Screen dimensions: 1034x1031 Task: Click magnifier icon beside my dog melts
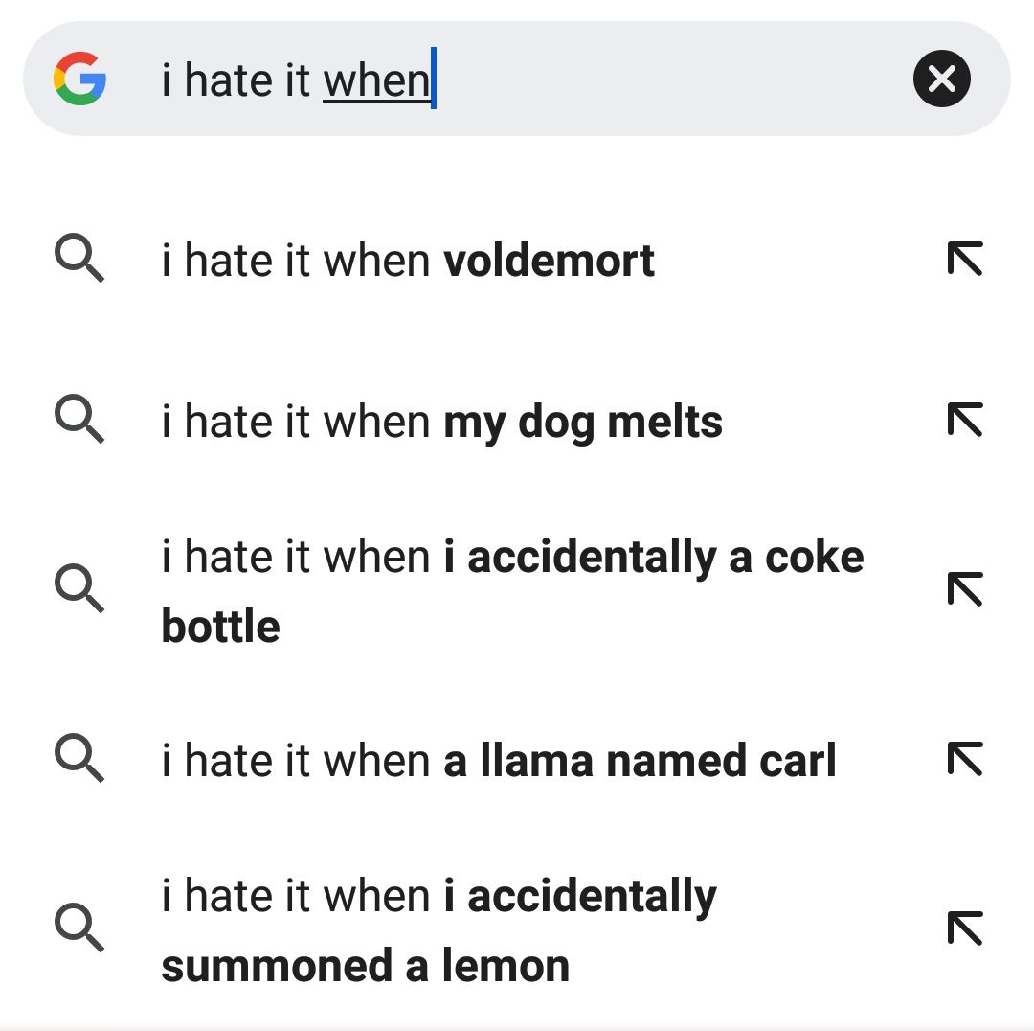click(x=79, y=419)
